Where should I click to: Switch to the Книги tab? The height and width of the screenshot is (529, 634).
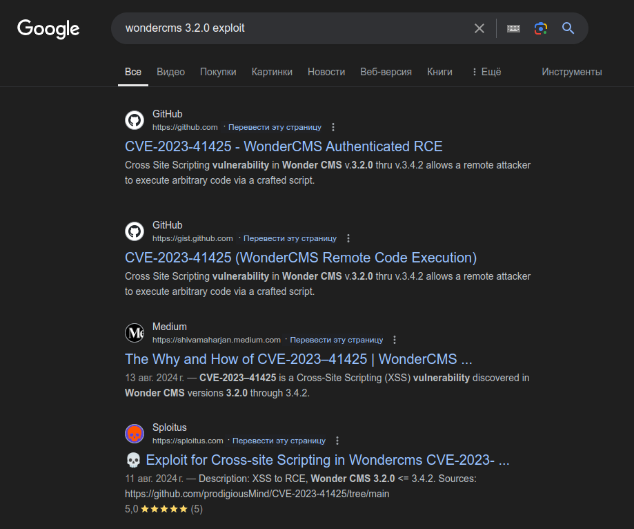tap(439, 72)
